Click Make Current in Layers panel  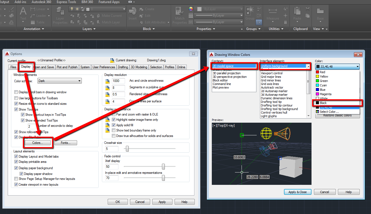(x=109, y=16)
